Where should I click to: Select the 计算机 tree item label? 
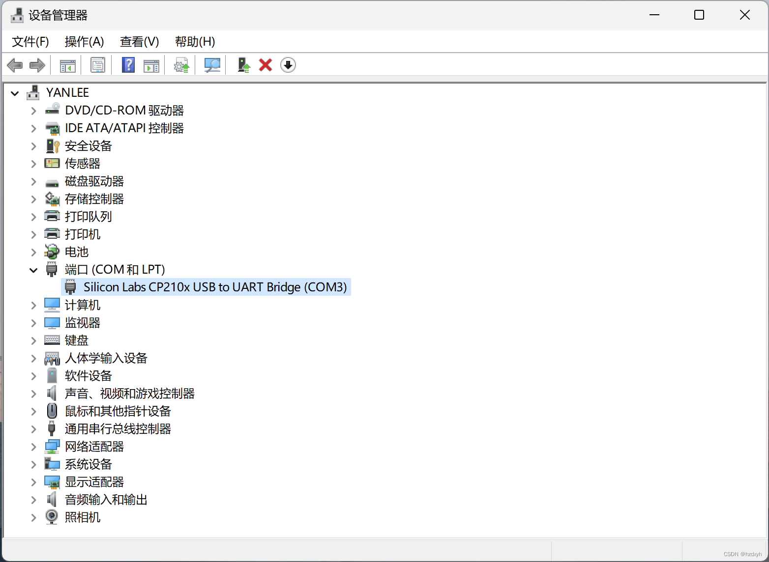[83, 305]
